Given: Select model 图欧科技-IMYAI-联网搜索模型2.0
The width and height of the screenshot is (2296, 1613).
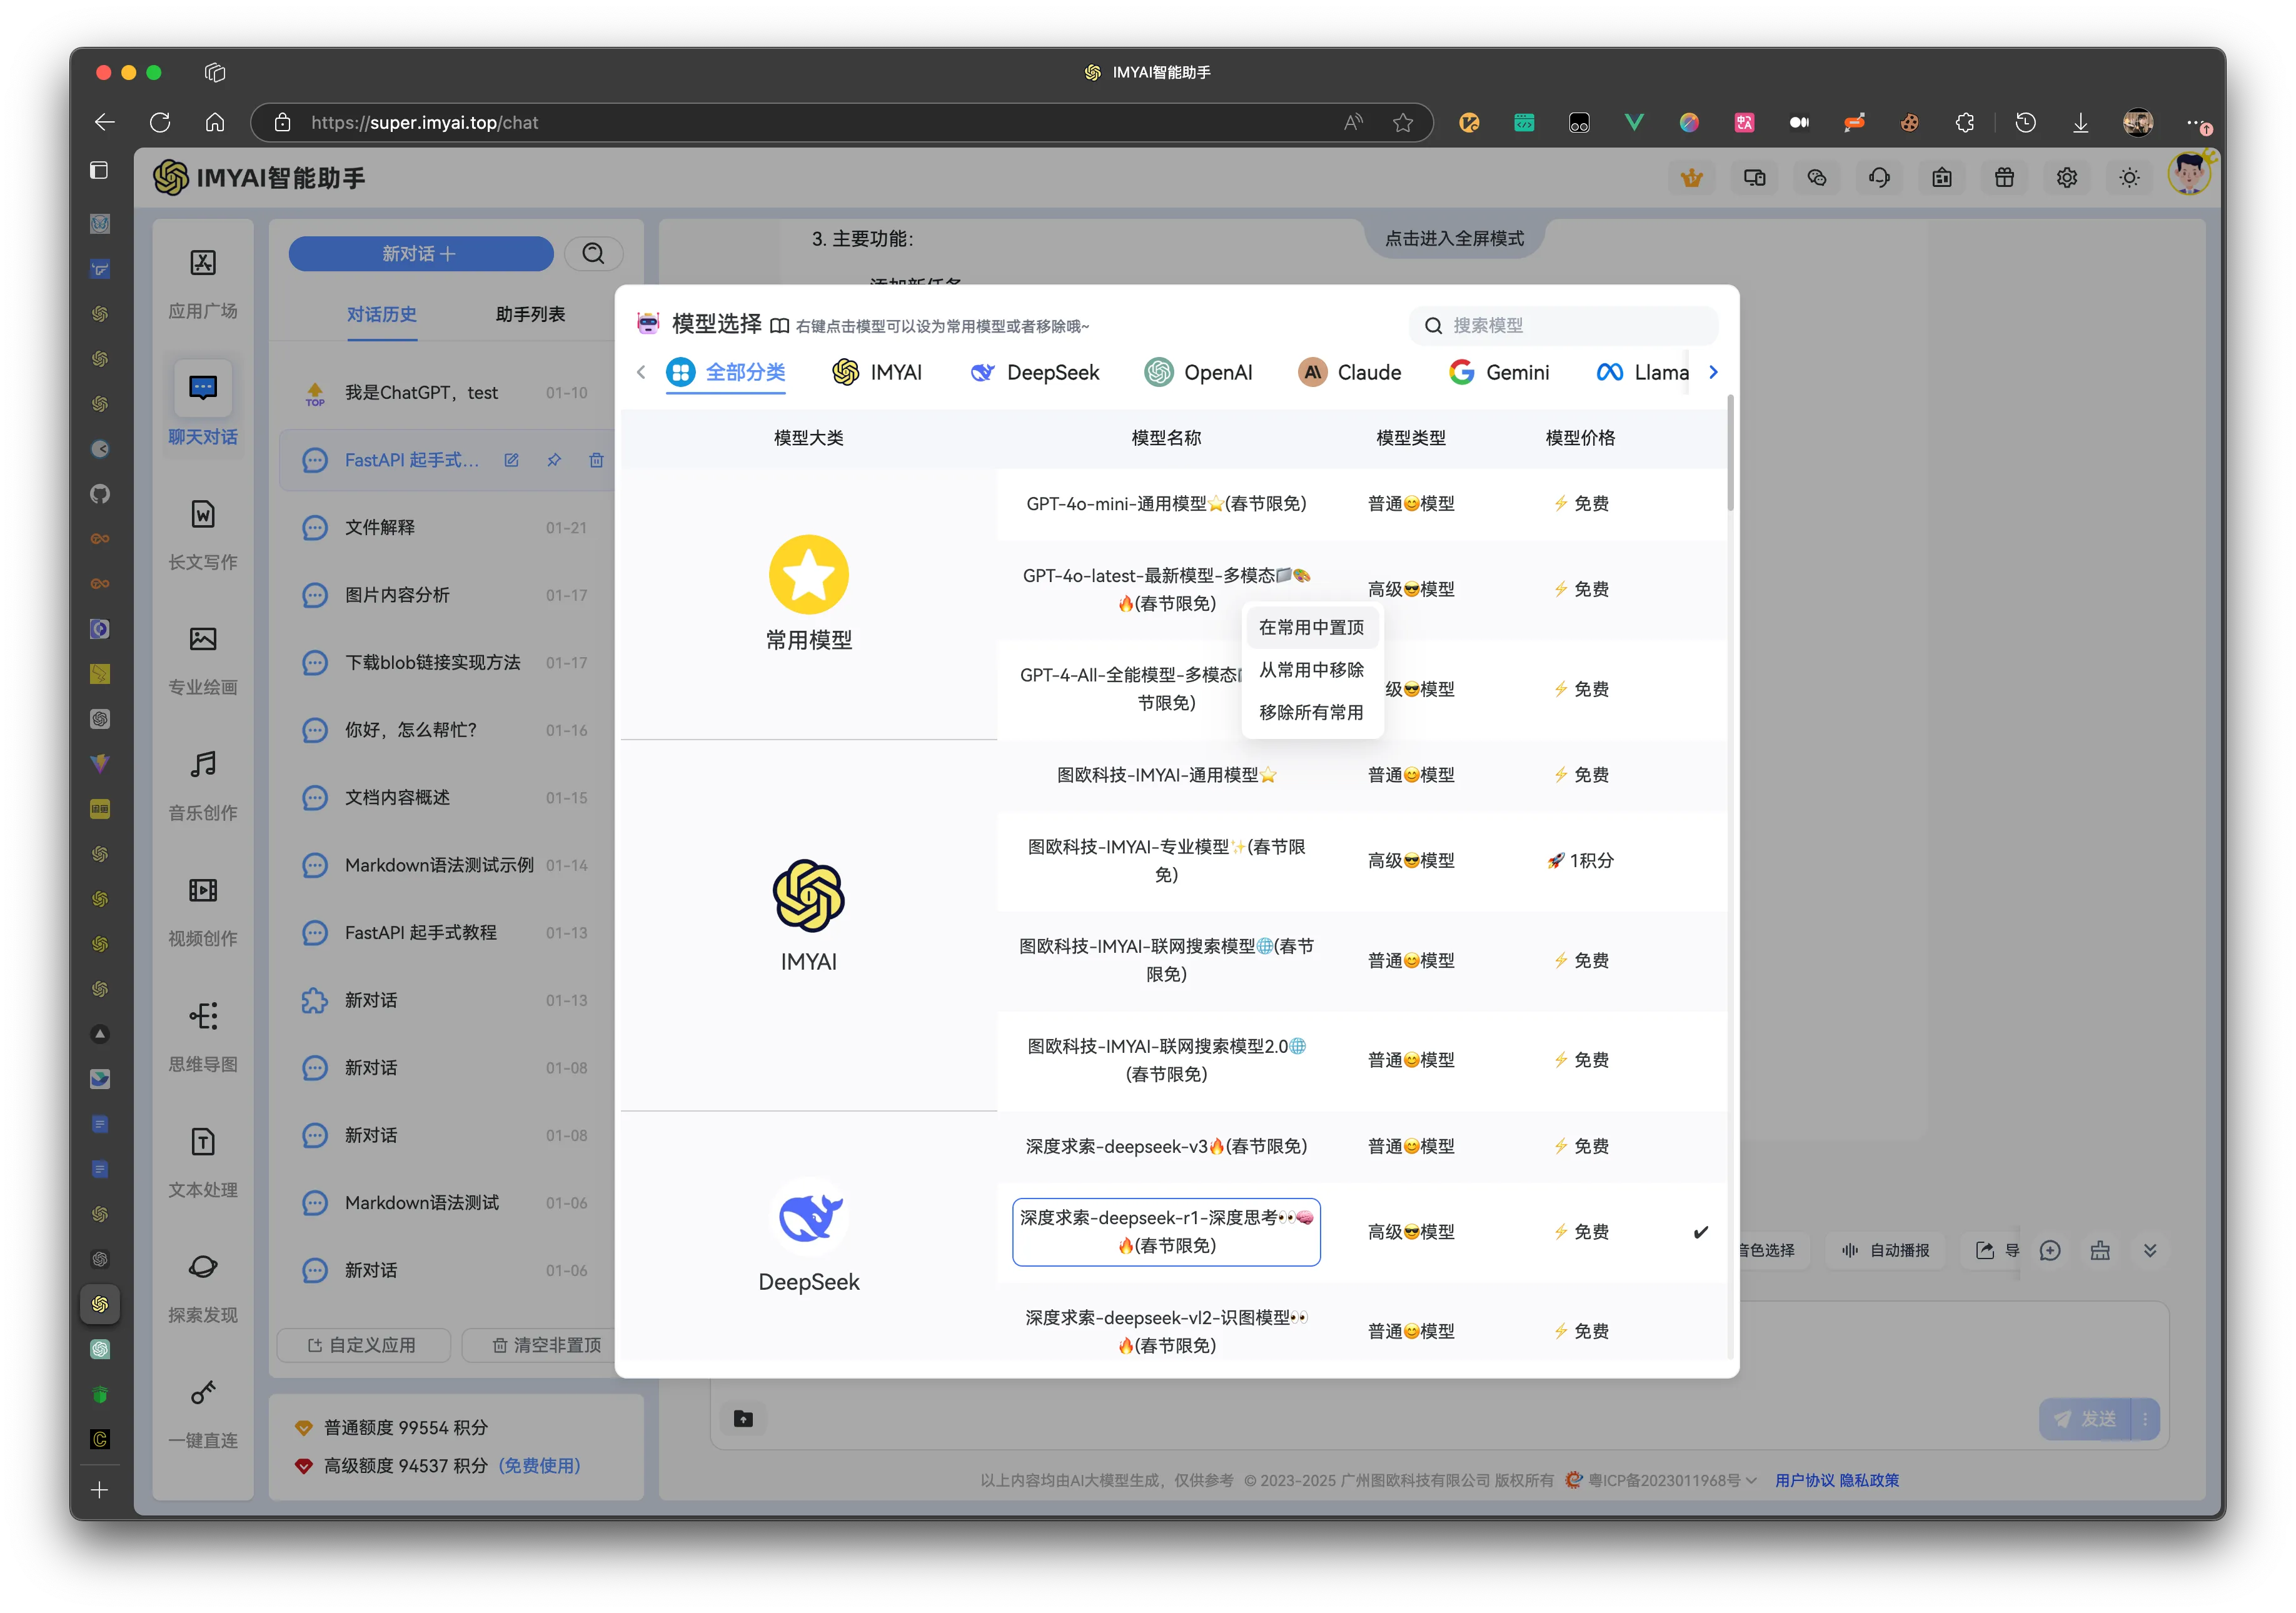Looking at the screenshot, I should tap(1166, 1059).
